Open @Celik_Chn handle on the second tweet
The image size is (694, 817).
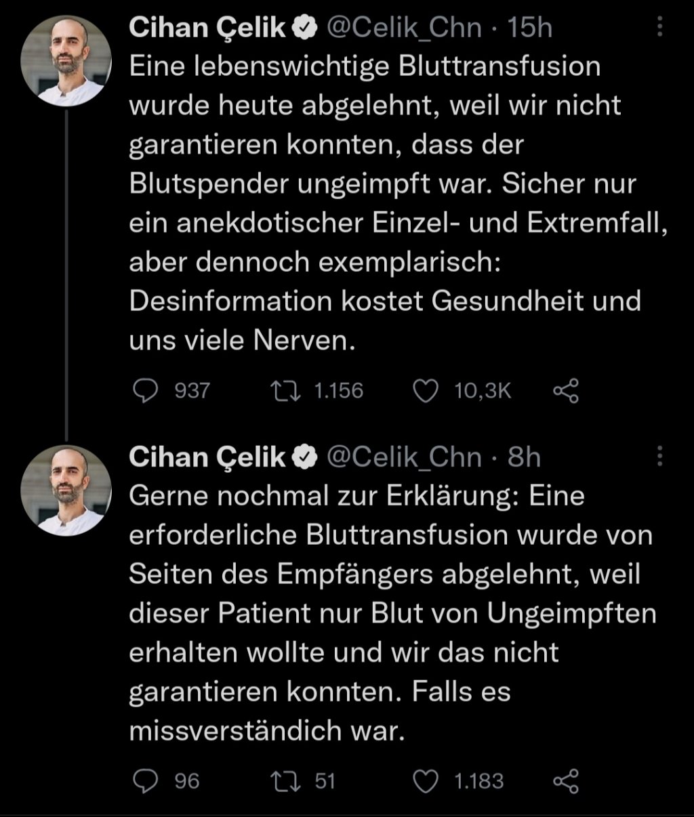click(405, 457)
